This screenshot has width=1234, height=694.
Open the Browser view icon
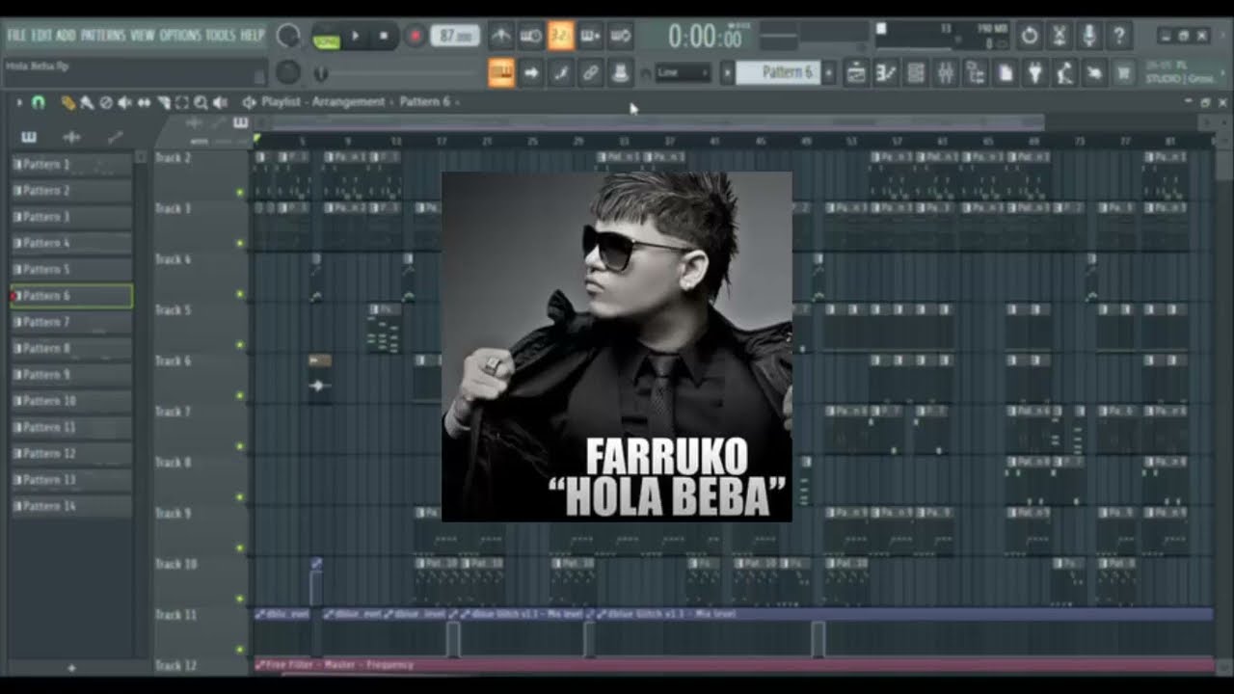976,72
